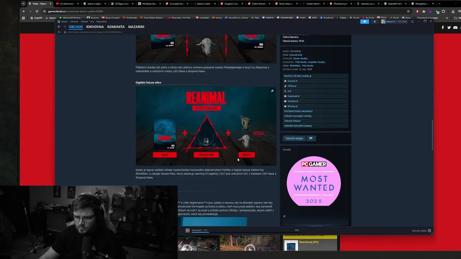This screenshot has width=461, height=259.
Task: Open the Steam menu in menu bar
Action: click(64, 22)
